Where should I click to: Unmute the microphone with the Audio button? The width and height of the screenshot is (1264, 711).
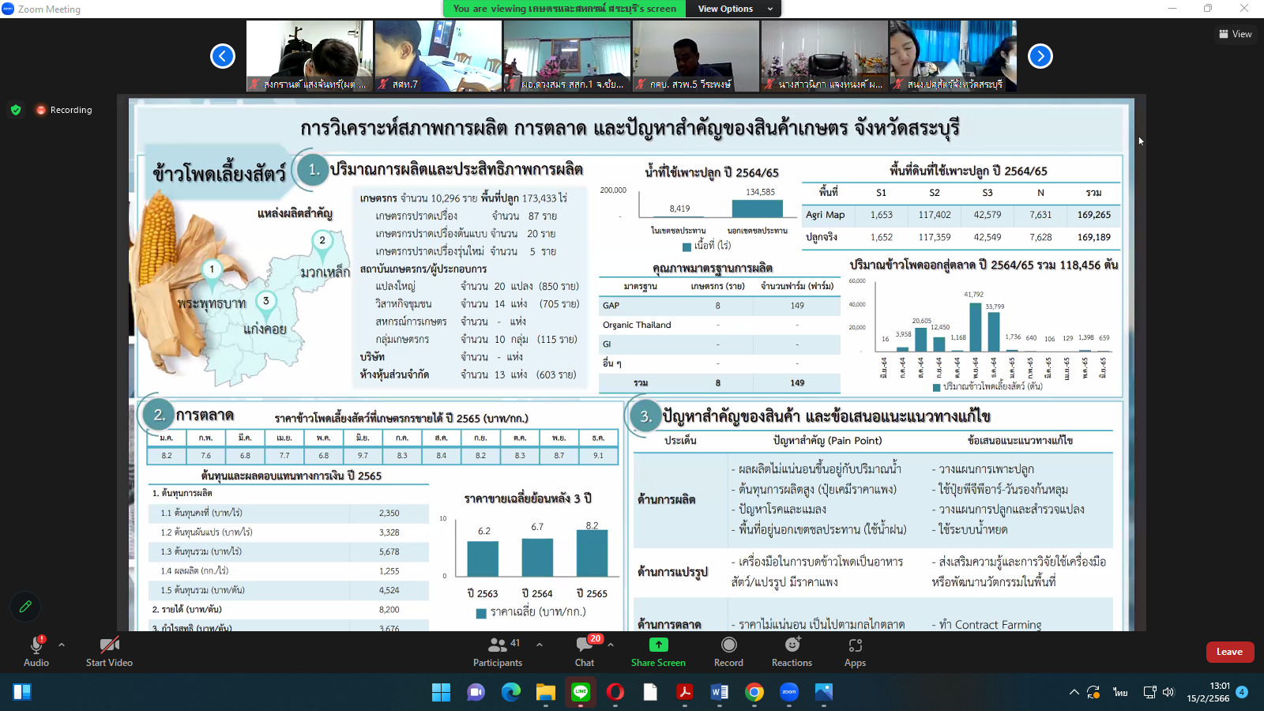pos(36,651)
